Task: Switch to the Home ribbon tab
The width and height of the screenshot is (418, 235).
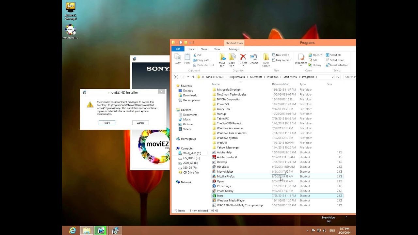Action: pyautogui.click(x=191, y=49)
